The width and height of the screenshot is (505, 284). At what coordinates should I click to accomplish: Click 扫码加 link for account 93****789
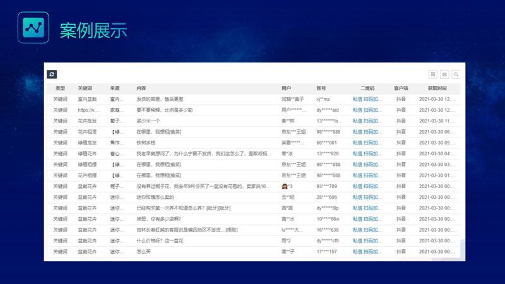tap(372, 186)
